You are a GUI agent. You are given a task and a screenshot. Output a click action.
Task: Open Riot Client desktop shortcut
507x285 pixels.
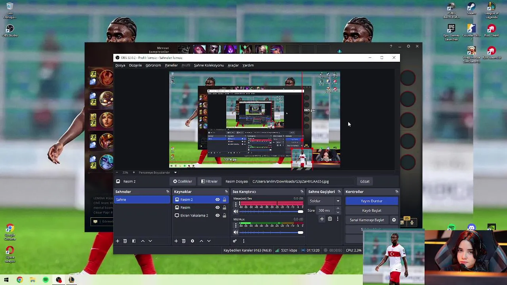pyautogui.click(x=492, y=31)
